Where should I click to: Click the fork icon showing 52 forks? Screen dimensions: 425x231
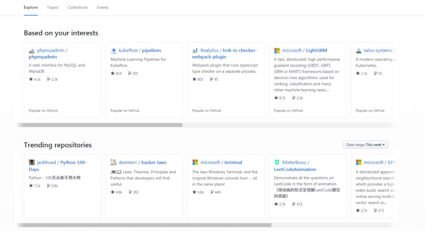click(375, 73)
